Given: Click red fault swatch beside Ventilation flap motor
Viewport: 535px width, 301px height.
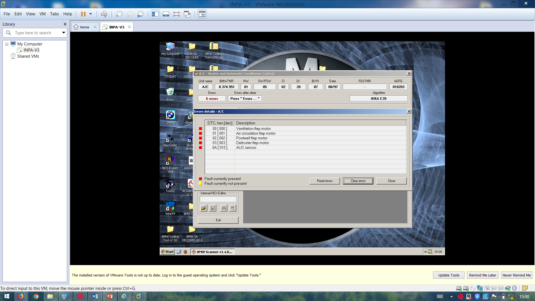Looking at the screenshot, I should pyautogui.click(x=200, y=128).
